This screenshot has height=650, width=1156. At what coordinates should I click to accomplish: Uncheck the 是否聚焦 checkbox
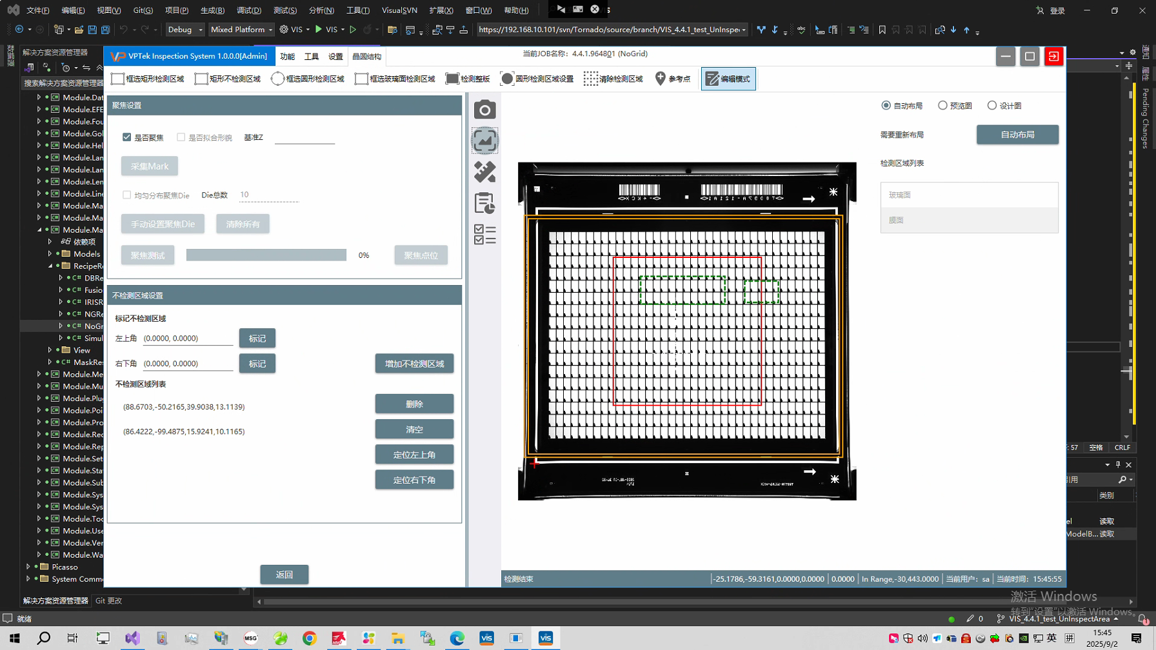click(127, 137)
